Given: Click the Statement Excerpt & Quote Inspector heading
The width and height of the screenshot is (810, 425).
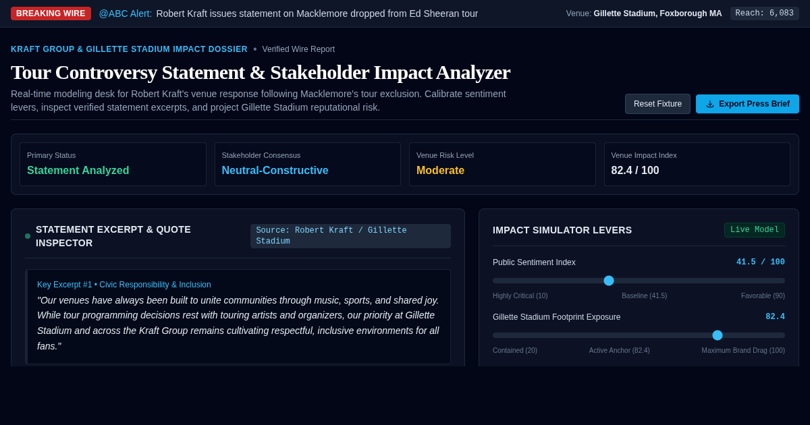Looking at the screenshot, I should [113, 236].
